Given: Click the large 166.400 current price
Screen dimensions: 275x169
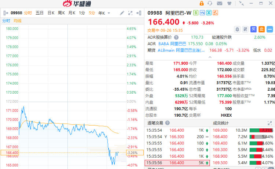Looking at the screenshot, I should coord(164,22).
